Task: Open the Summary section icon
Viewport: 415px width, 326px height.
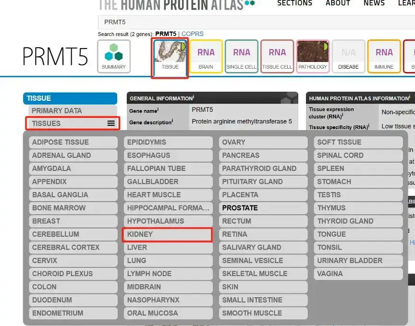Action: [114, 56]
